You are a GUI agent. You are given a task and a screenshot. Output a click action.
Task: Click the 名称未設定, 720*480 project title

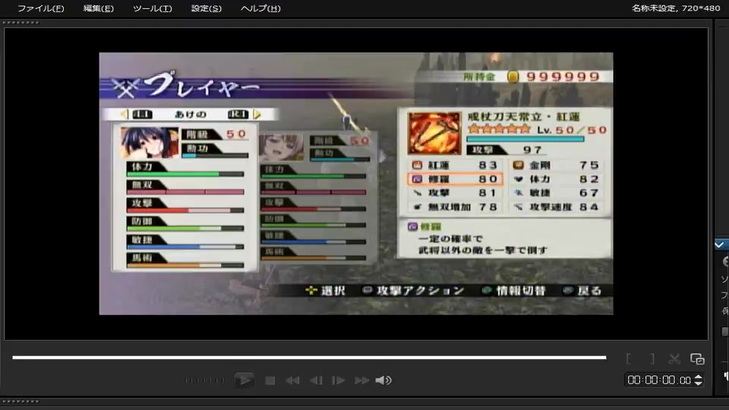676,8
